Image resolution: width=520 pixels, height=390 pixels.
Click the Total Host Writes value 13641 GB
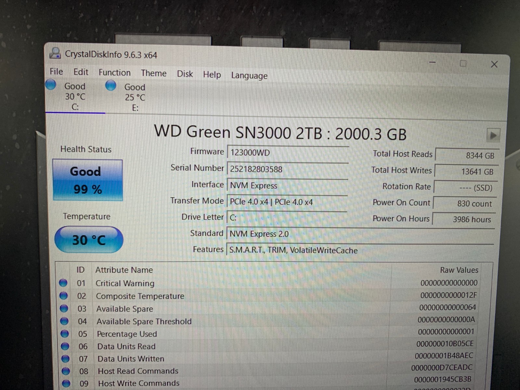466,171
